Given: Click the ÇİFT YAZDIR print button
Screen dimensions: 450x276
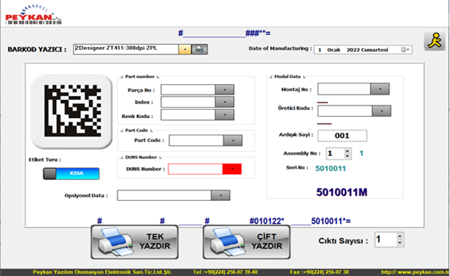Looking at the screenshot, I should (x=246, y=242).
